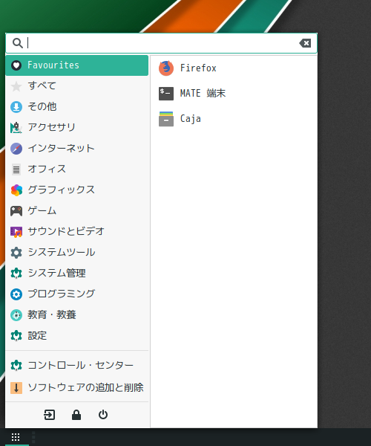Open the サウンドとビデオ category
Screen dimensions: 371x446
click(76, 231)
